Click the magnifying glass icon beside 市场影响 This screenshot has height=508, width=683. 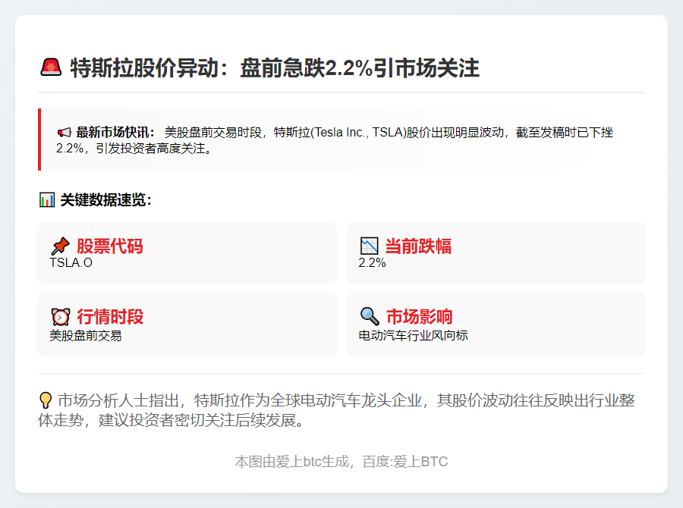(370, 316)
